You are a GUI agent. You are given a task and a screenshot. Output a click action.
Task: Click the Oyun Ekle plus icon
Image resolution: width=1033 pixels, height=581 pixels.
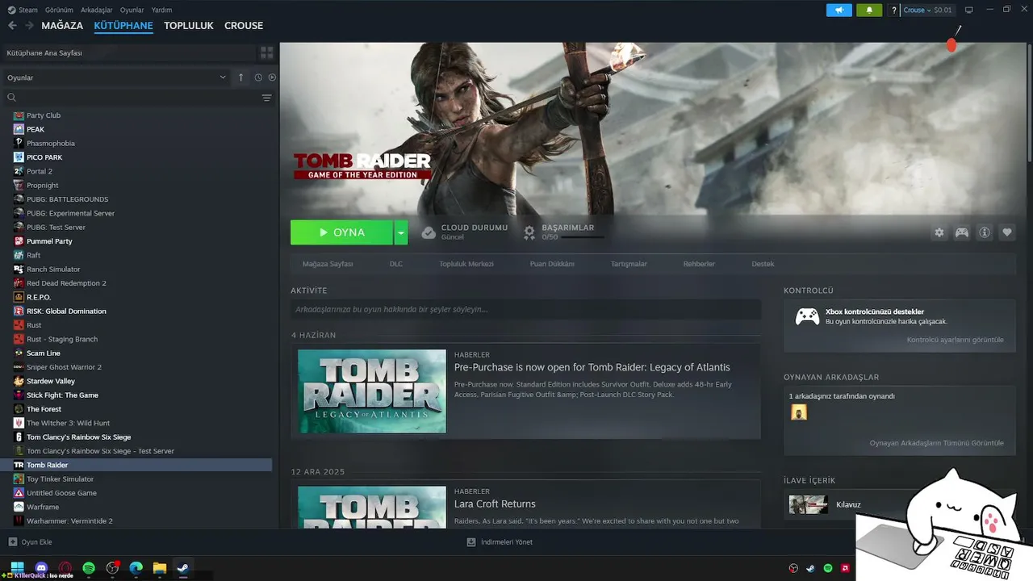coord(12,542)
